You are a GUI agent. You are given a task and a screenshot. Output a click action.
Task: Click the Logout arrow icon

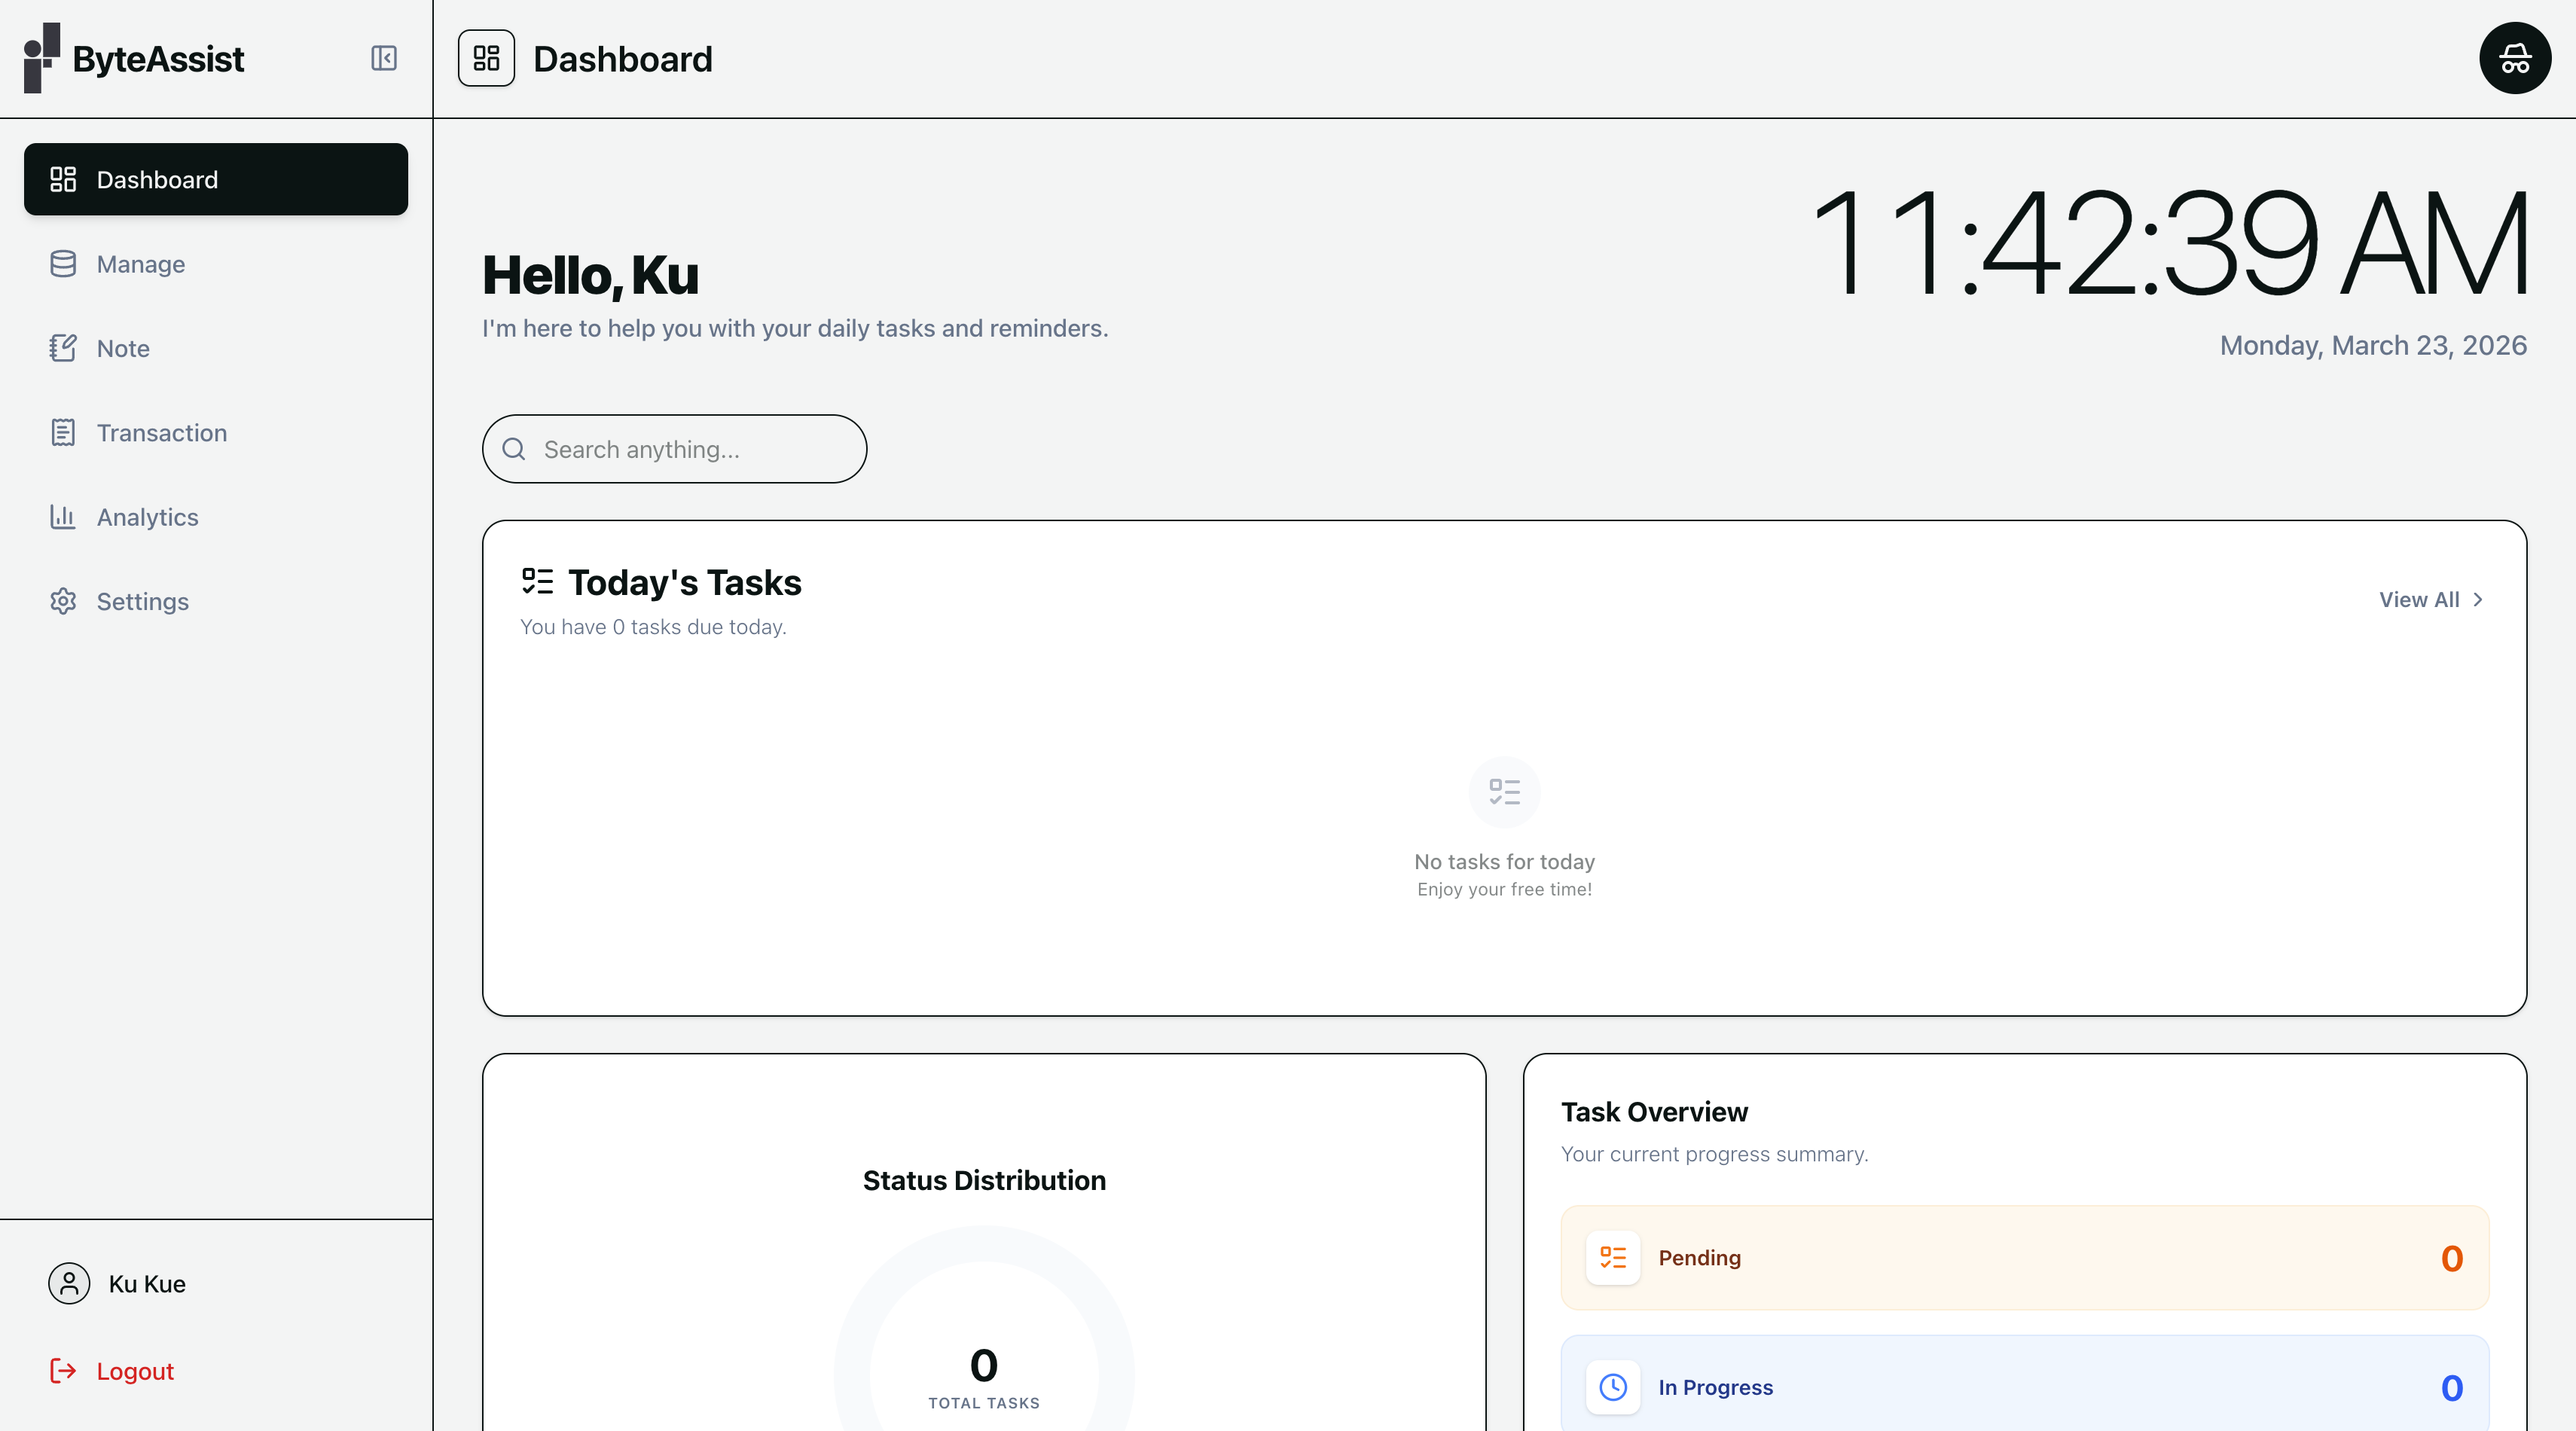tap(63, 1371)
